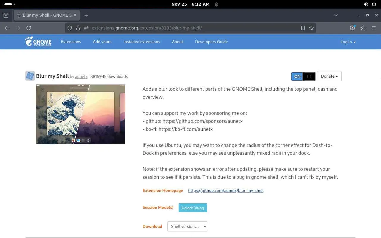Click the Blur my Shell title heading

[x=52, y=76]
